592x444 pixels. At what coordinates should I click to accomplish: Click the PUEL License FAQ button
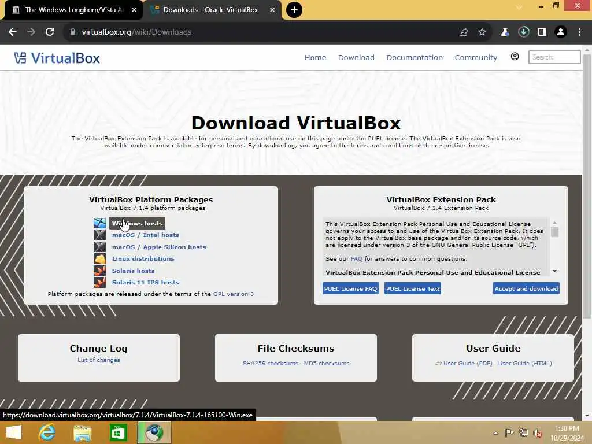[350, 288]
